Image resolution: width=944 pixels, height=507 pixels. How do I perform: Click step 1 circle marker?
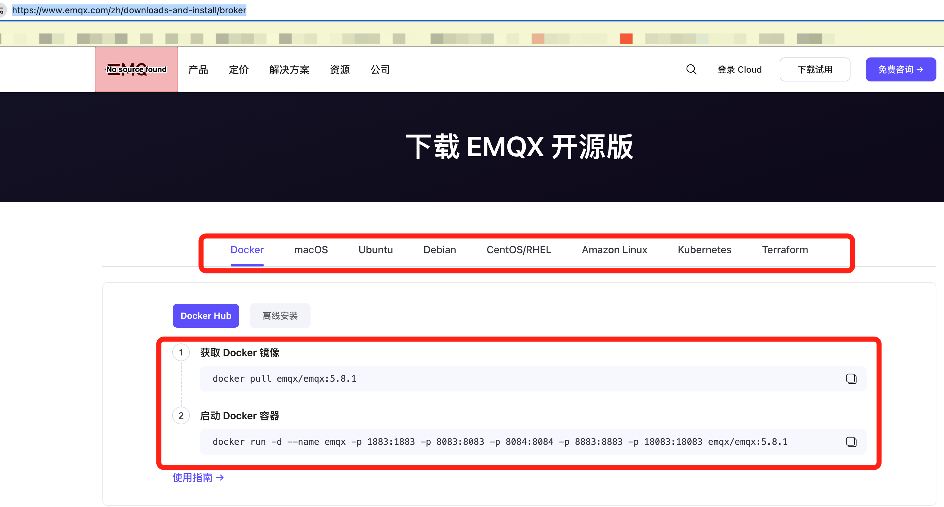(181, 353)
